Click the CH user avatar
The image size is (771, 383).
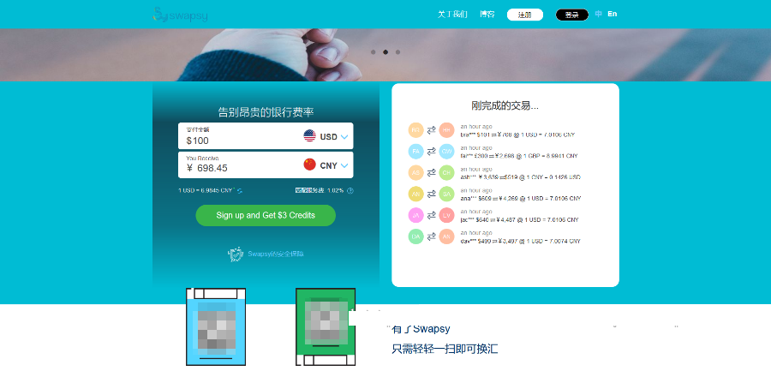[x=447, y=173]
